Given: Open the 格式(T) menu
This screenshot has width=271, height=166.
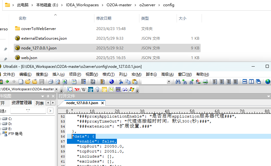Looking at the screenshot, I should (108, 74).
